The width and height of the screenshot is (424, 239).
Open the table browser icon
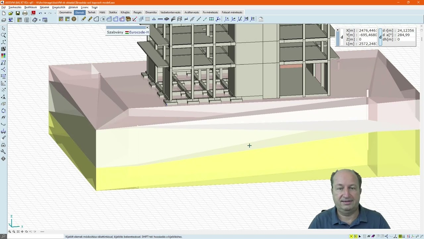20,20
